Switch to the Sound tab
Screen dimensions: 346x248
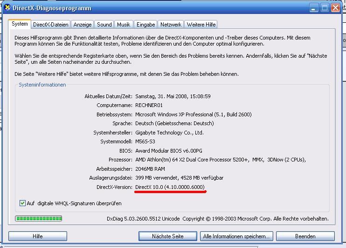(104, 25)
